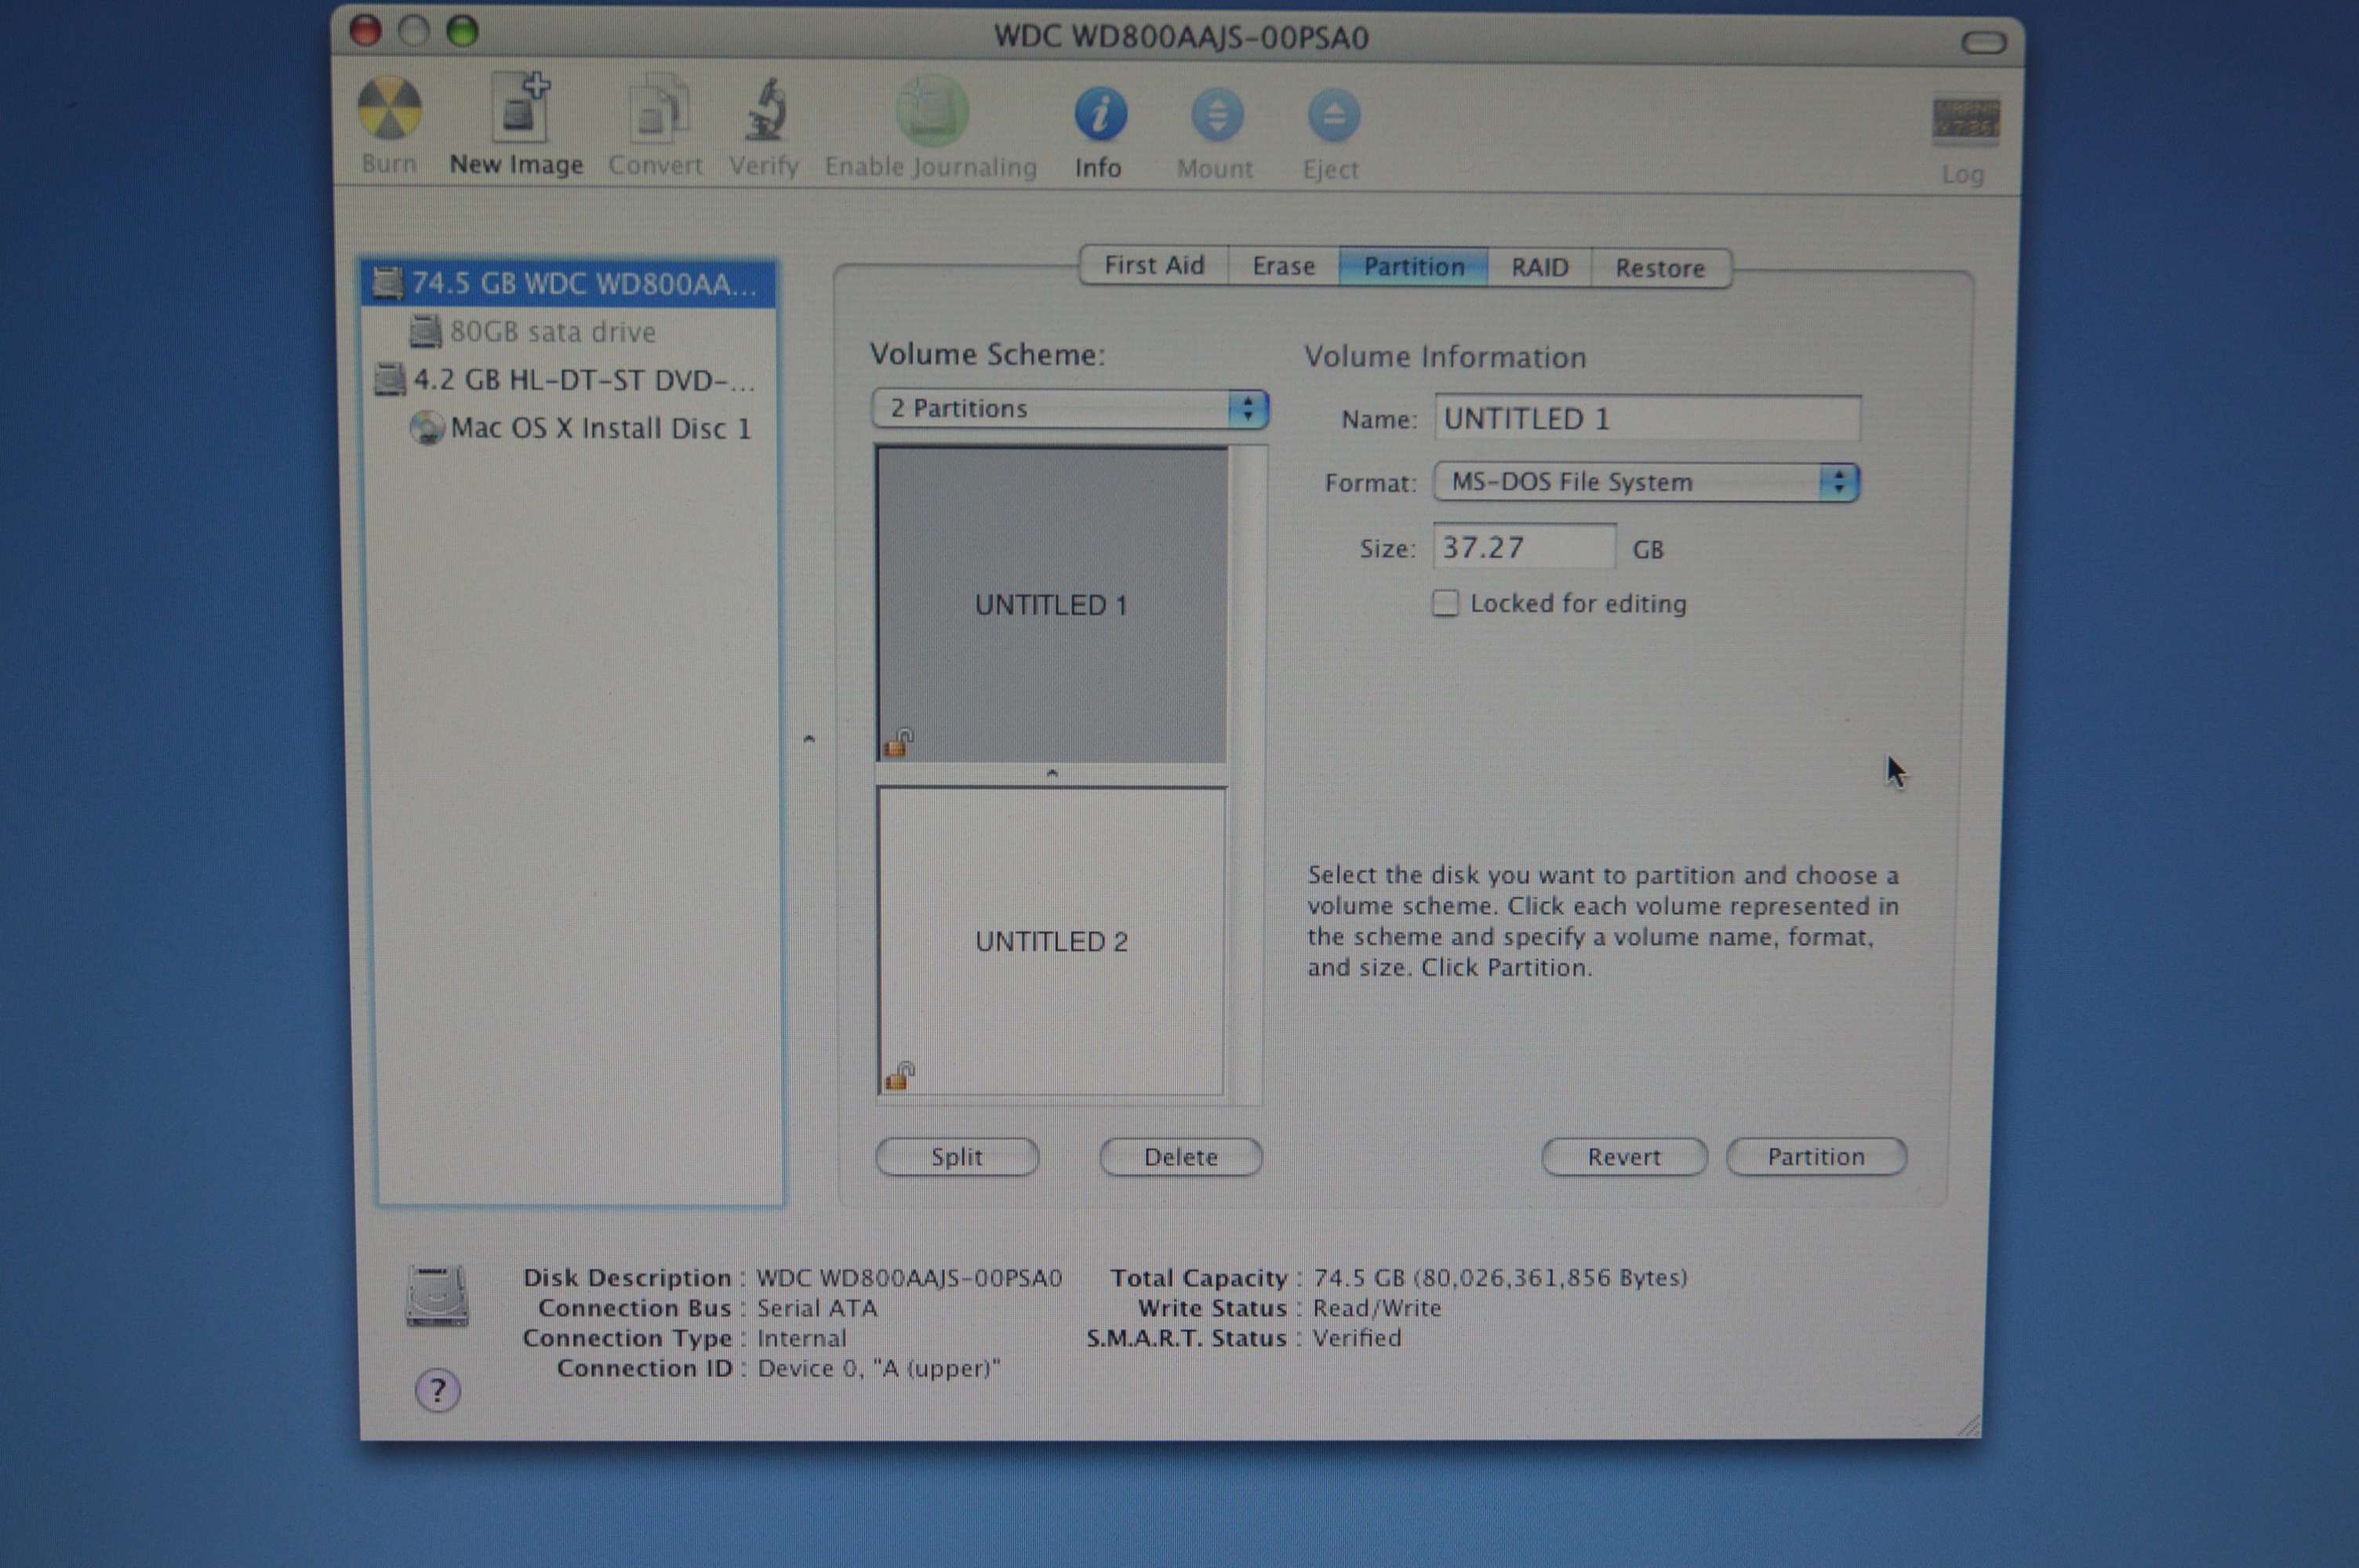Click the toolbar hide pill button in the title bar

(x=1983, y=42)
